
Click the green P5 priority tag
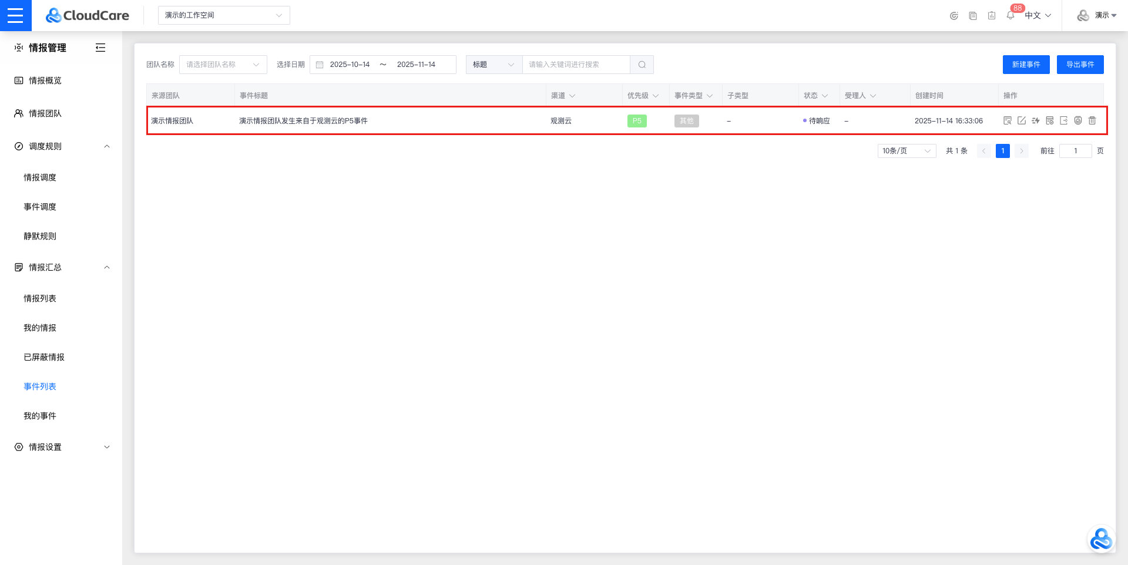pos(637,121)
